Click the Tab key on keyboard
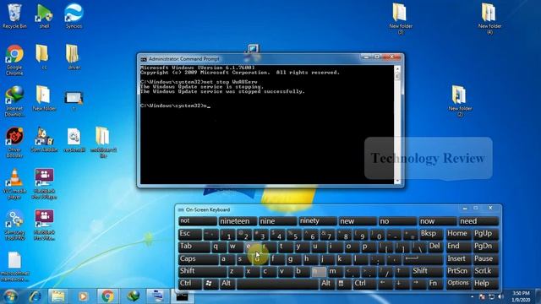The width and height of the screenshot is (541, 304). tap(194, 247)
